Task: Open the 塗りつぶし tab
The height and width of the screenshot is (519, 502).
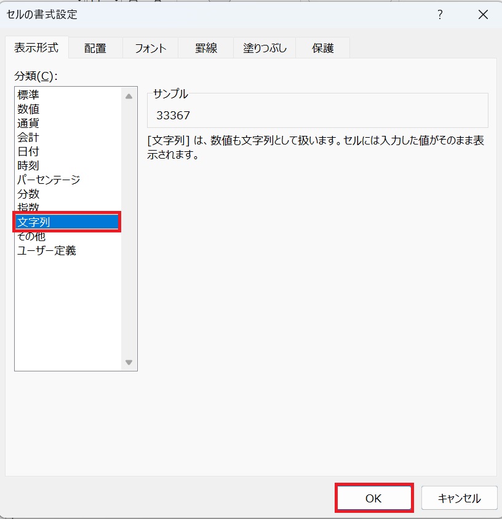Action: (265, 49)
